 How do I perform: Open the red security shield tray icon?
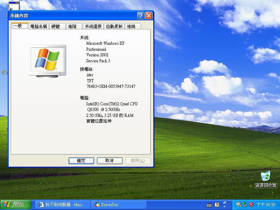click(251, 205)
